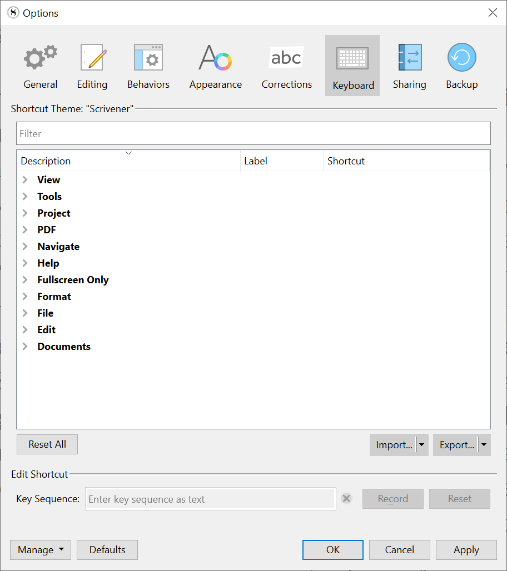Expand the Tools category
The height and width of the screenshot is (571, 507).
point(25,196)
